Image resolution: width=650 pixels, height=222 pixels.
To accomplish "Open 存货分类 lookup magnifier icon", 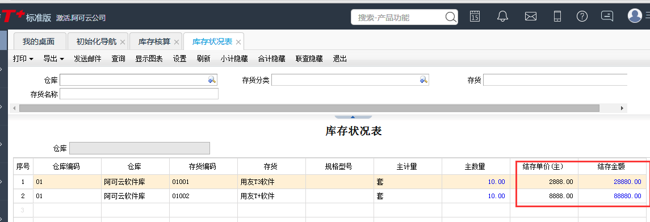I will point(423,80).
